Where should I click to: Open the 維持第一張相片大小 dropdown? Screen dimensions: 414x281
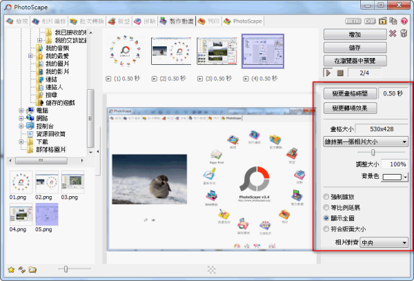pyautogui.click(x=365, y=142)
